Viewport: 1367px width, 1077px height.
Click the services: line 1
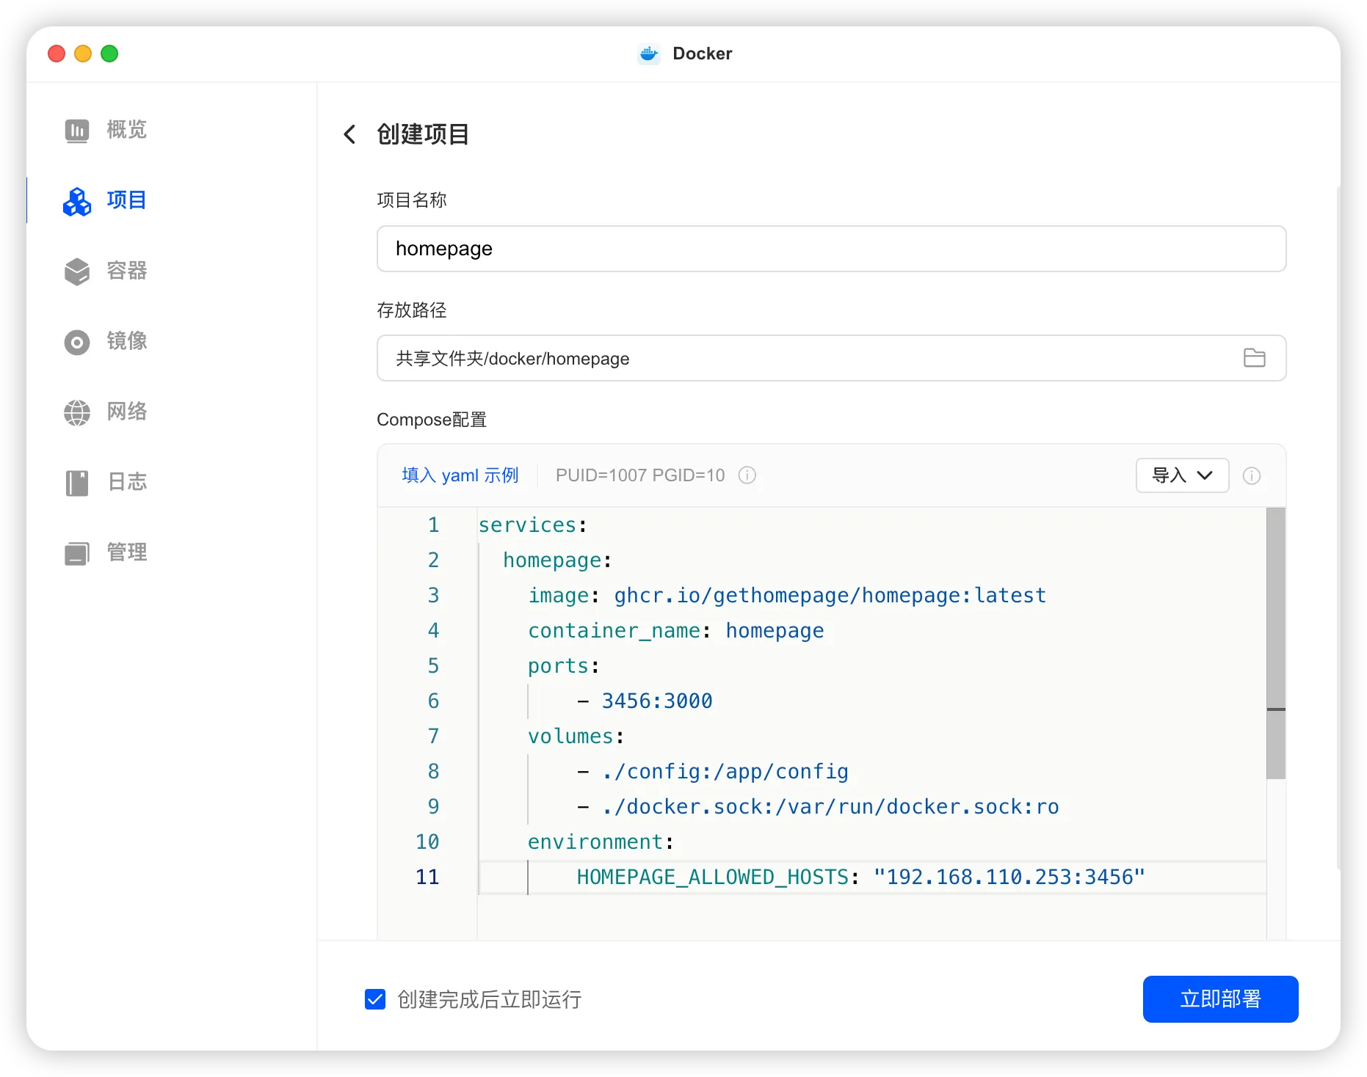pyautogui.click(x=533, y=525)
